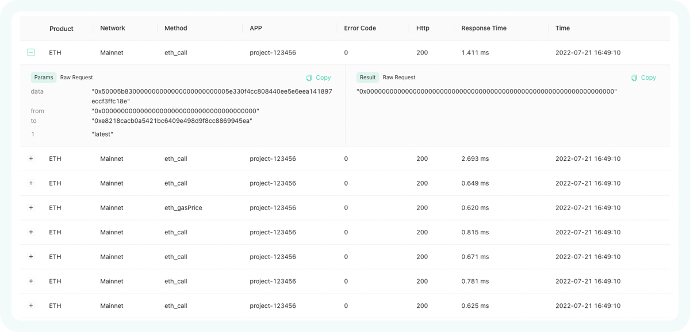
Task: Click the copy icon in Result panel
Action: coord(634,78)
